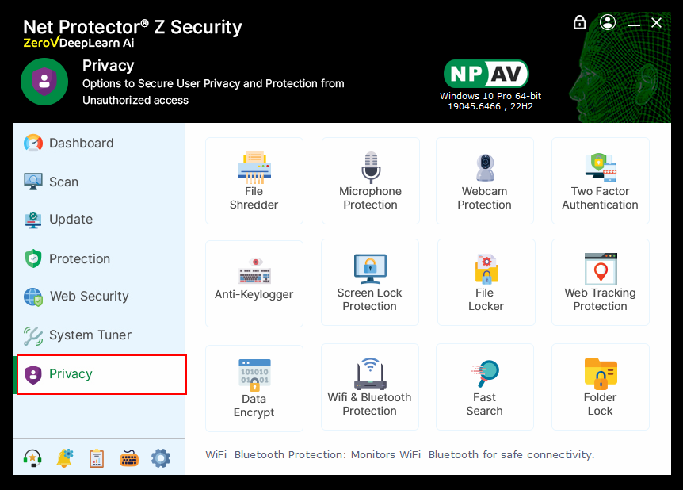Open the File Shredder tool
The image size is (683, 490).
254,181
